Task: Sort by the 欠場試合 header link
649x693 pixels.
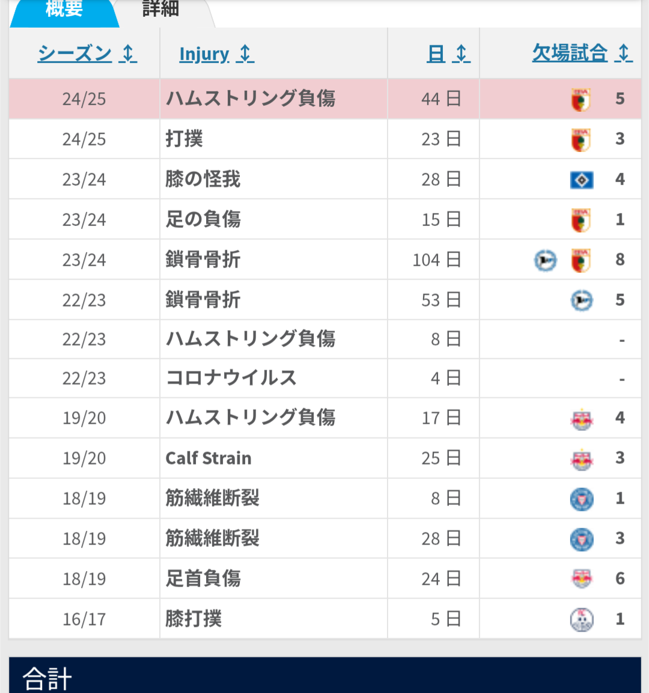Action: [x=570, y=53]
